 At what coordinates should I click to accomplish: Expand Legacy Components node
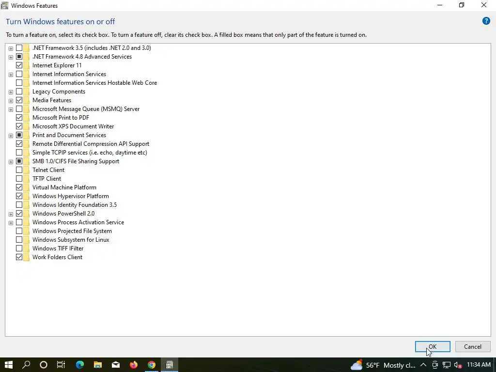[11, 92]
